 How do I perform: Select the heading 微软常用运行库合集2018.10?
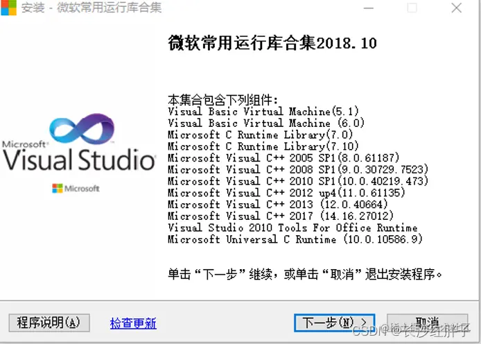tap(272, 43)
